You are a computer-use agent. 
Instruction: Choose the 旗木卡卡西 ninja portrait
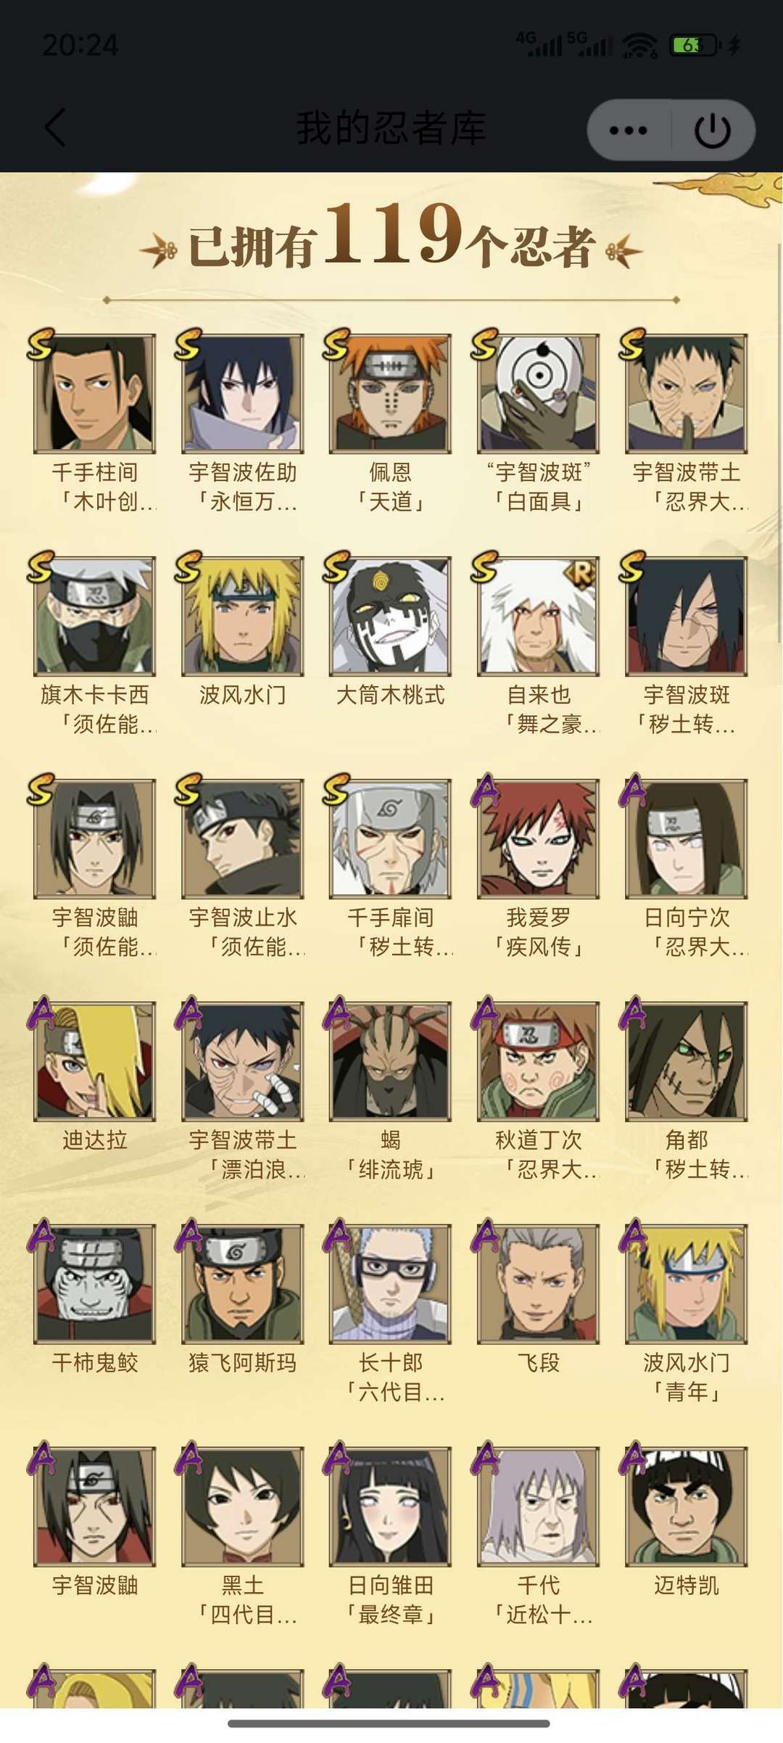click(95, 617)
